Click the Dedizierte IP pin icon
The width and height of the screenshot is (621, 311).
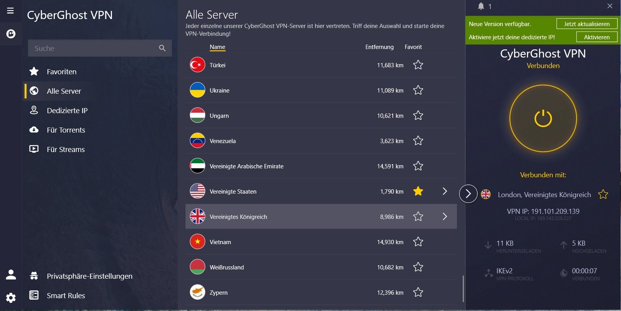click(x=34, y=110)
